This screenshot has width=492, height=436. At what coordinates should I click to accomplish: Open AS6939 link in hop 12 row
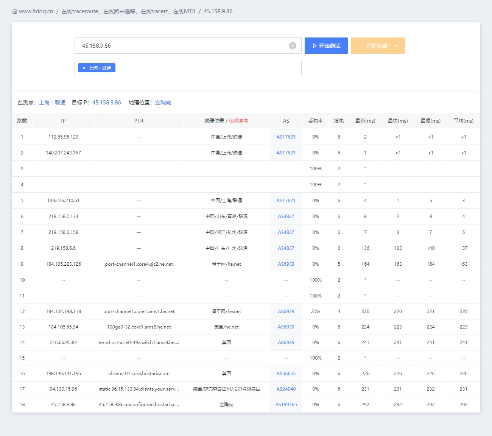(286, 311)
